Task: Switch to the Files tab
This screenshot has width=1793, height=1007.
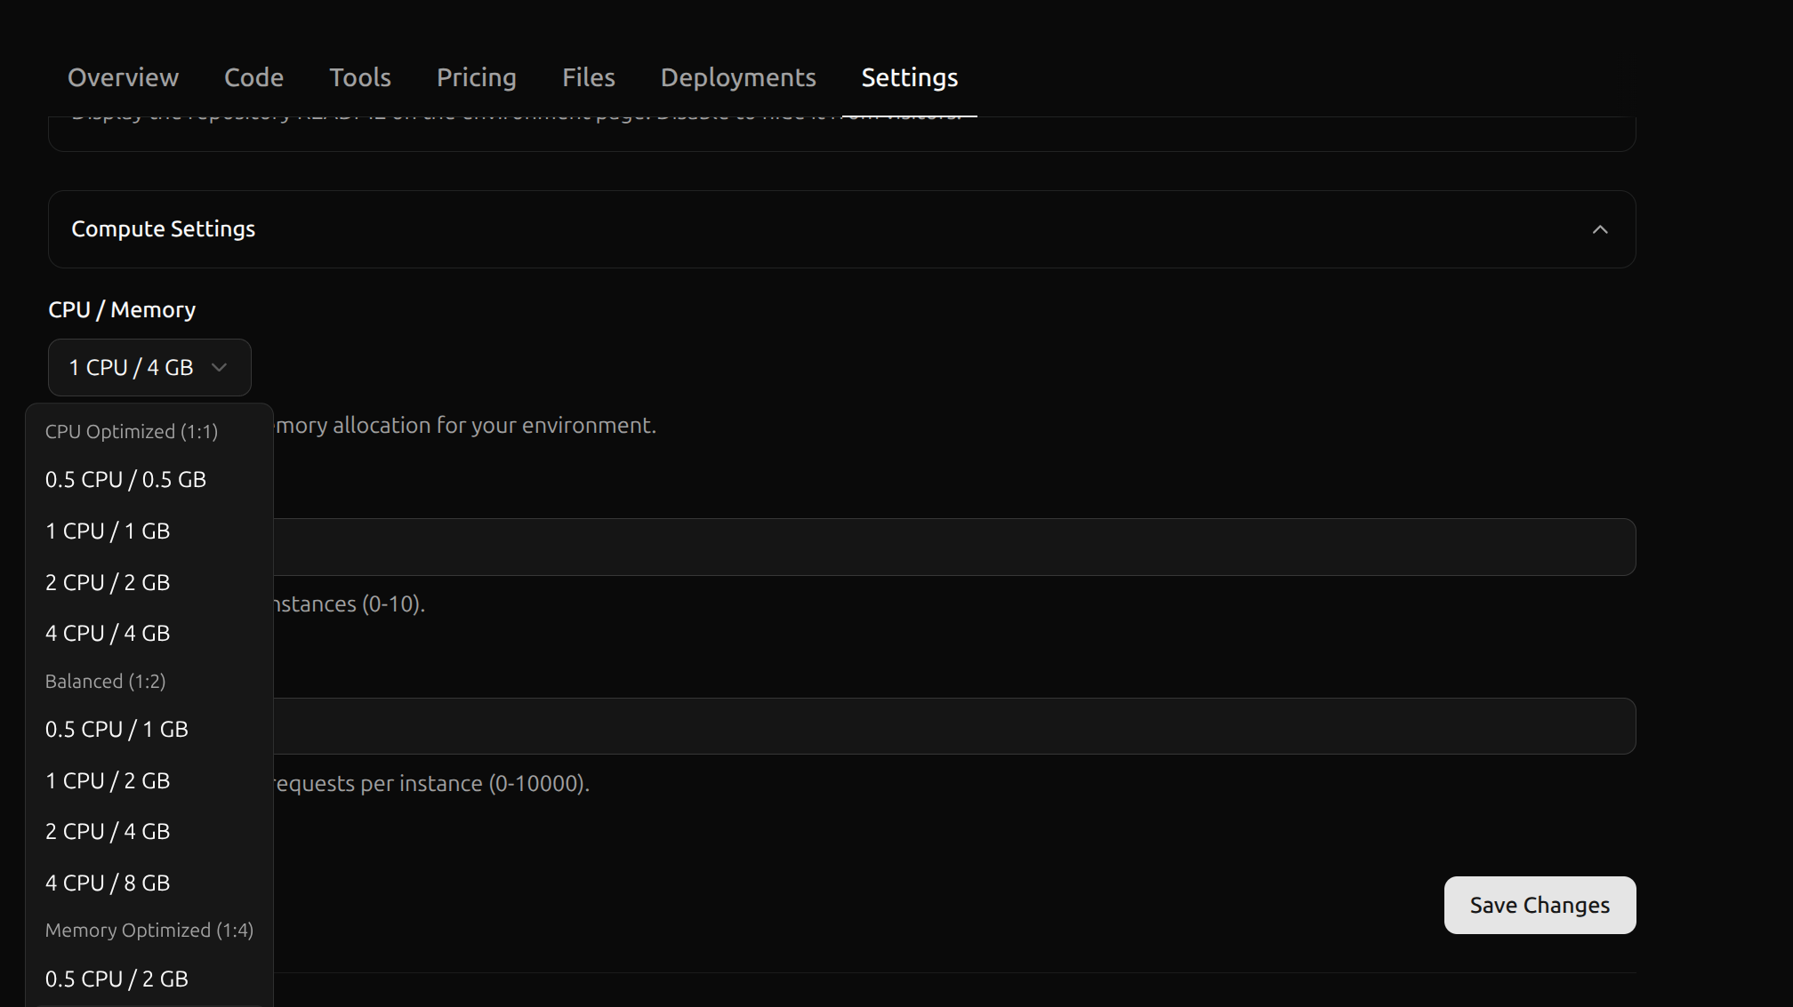Action: click(x=588, y=77)
